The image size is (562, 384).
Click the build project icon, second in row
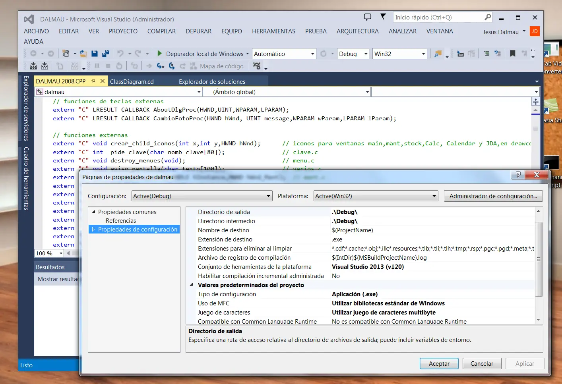45,66
